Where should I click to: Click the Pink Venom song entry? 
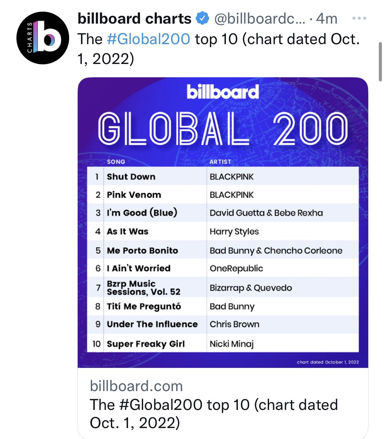tap(134, 195)
